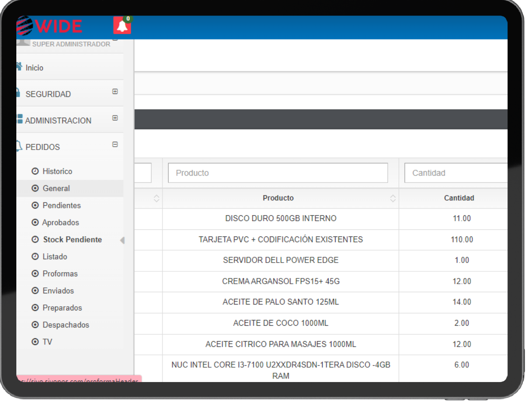Screen dimensions: 526x401
Task: Open Stock Pendiente page
Action: click(x=72, y=239)
